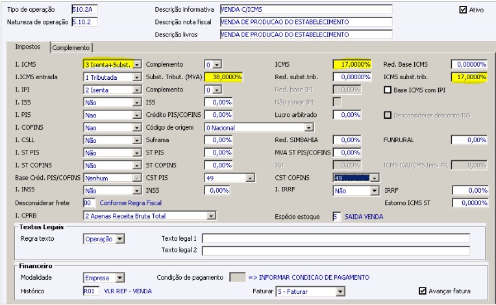Open the Código de origem dropdown

[309, 128]
